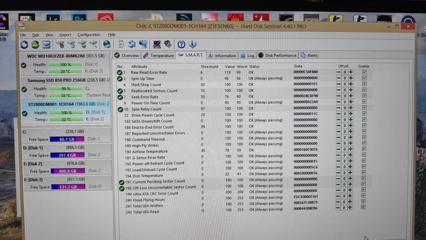This screenshot has width=426, height=240.
Task: Click the disk with clock test icon
Action: click(71, 44)
